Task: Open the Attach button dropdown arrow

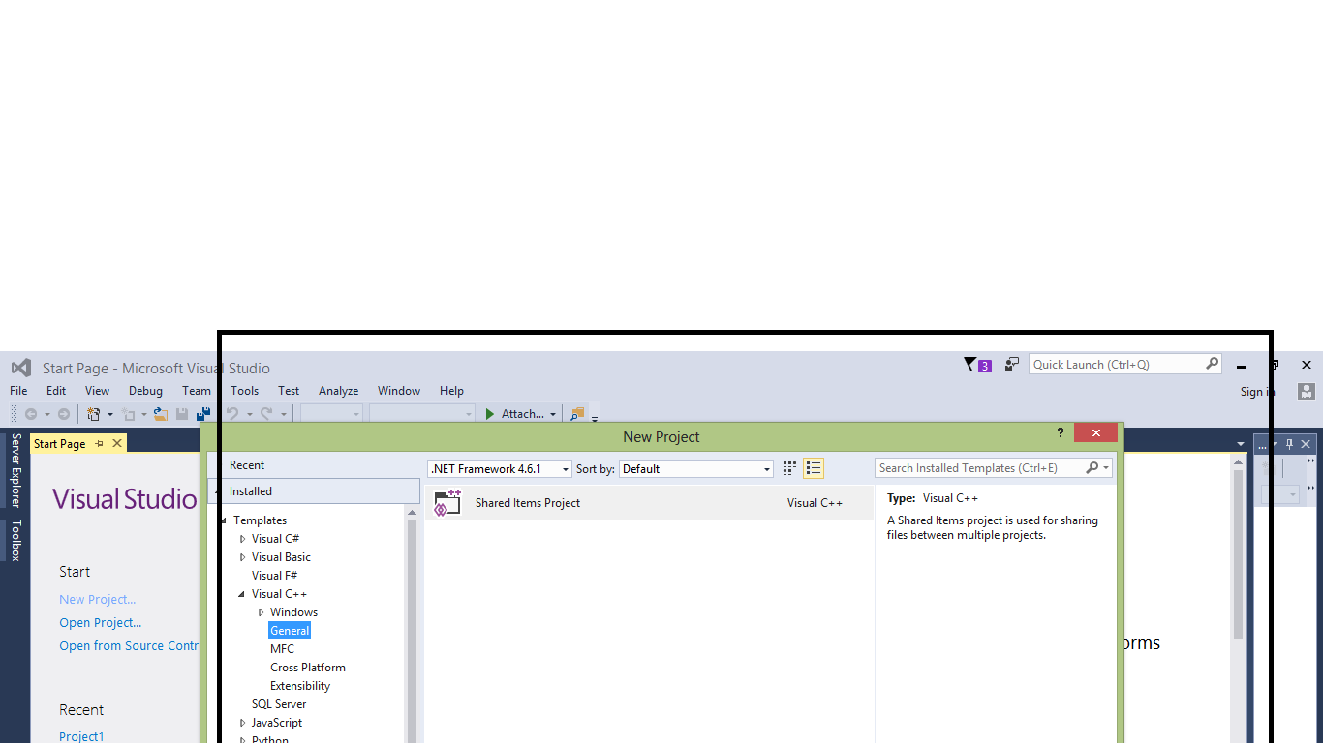Action: [553, 414]
